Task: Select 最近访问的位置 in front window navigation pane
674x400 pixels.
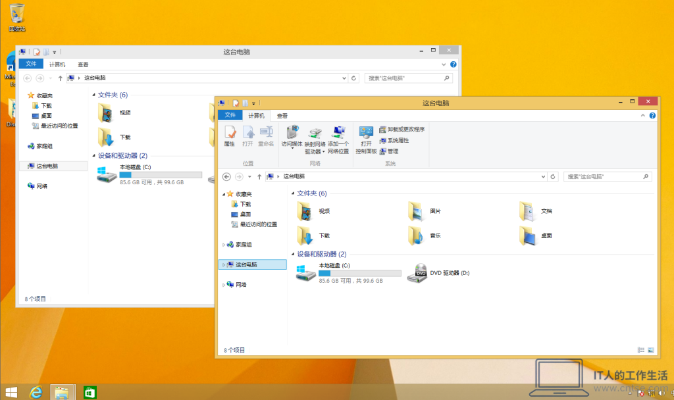Action: pyautogui.click(x=254, y=224)
